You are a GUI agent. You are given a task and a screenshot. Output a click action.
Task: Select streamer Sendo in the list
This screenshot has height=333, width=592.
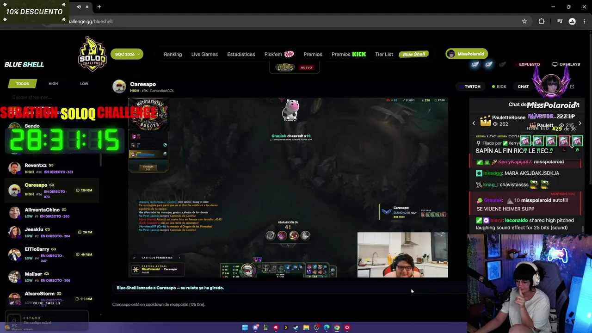(x=32, y=126)
